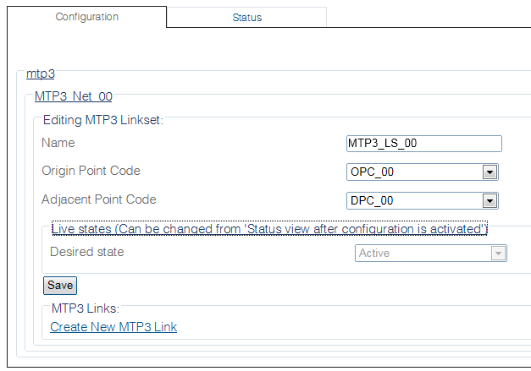Image resolution: width=531 pixels, height=371 pixels.
Task: Follow the mtp3 breadcrumb link
Action: [41, 74]
